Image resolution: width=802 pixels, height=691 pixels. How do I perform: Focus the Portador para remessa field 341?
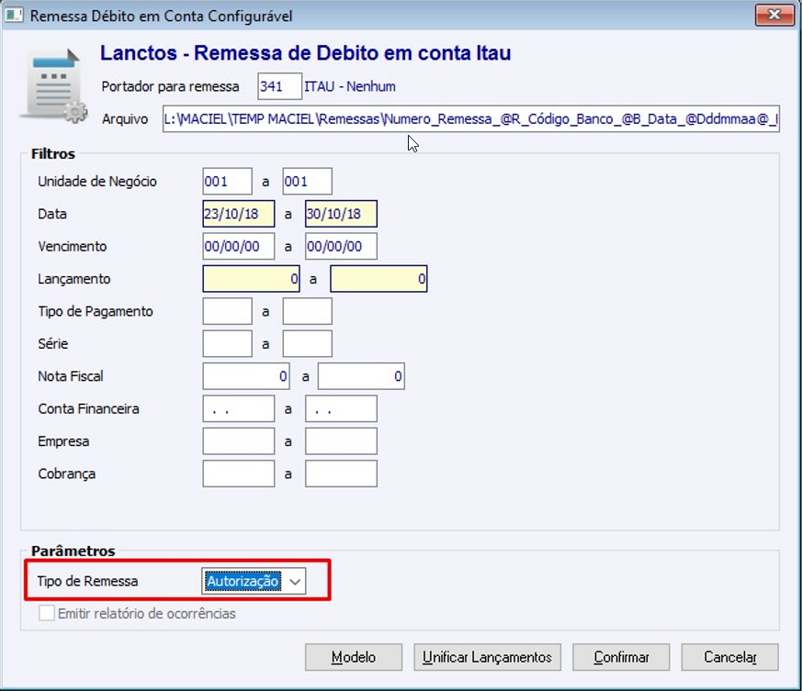tap(279, 86)
